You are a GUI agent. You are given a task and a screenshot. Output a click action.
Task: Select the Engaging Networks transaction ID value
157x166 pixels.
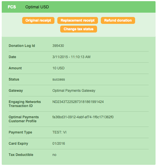tap(78, 102)
